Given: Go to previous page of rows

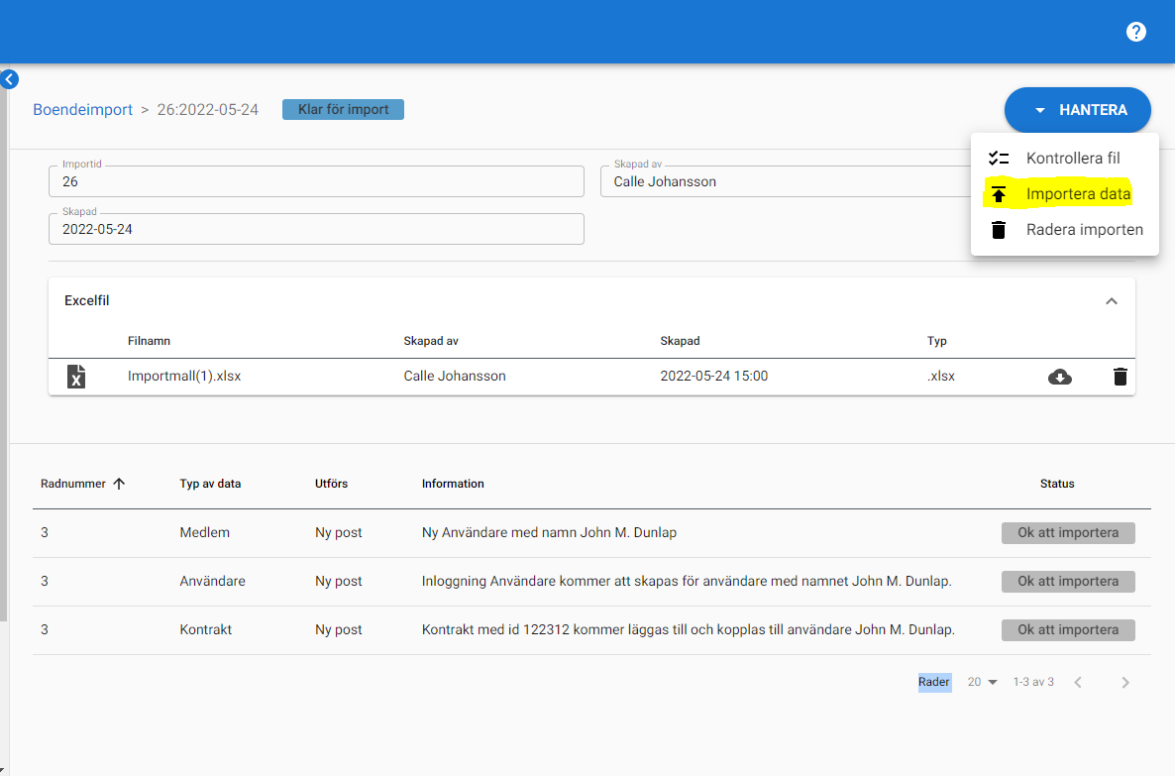Looking at the screenshot, I should point(1078,682).
